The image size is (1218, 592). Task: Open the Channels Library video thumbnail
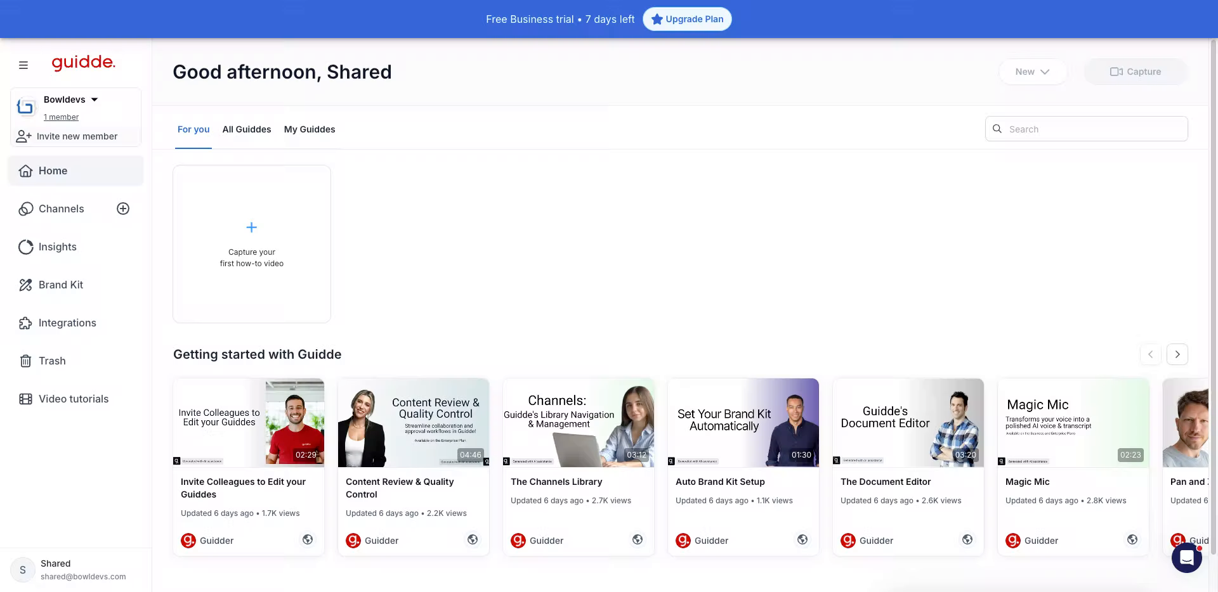[579, 423]
